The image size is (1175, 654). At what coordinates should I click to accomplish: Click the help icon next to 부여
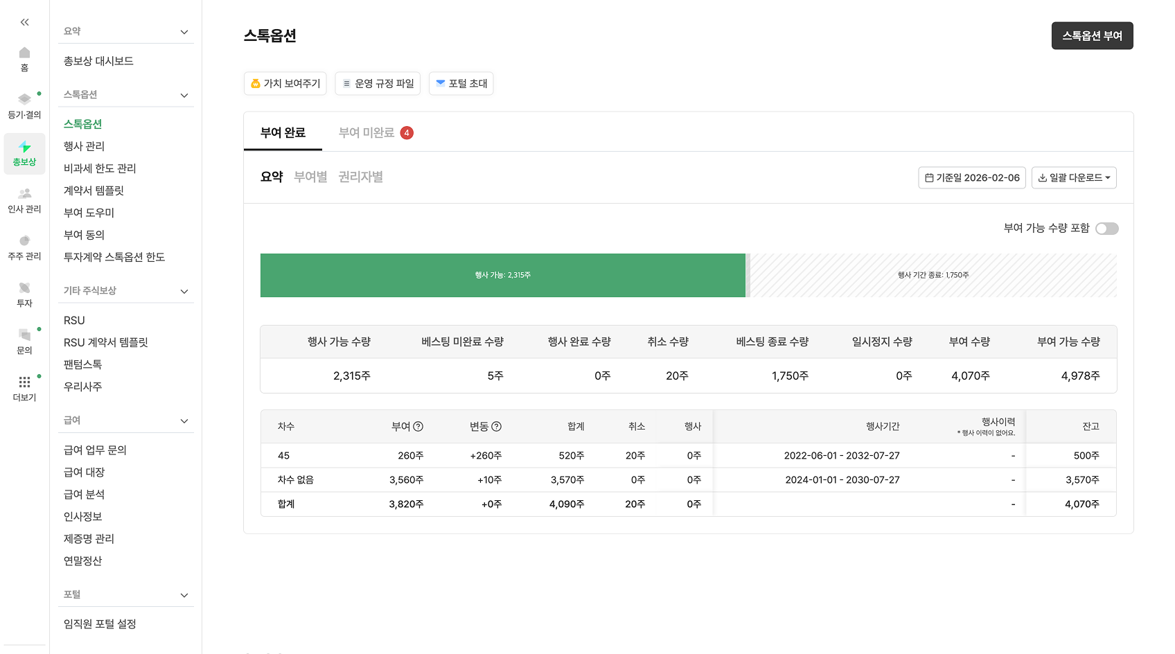[x=418, y=427]
